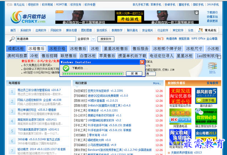The height and width of the screenshot is (155, 227).
Task: Click the 发布软件 link
Action: tap(212, 83)
